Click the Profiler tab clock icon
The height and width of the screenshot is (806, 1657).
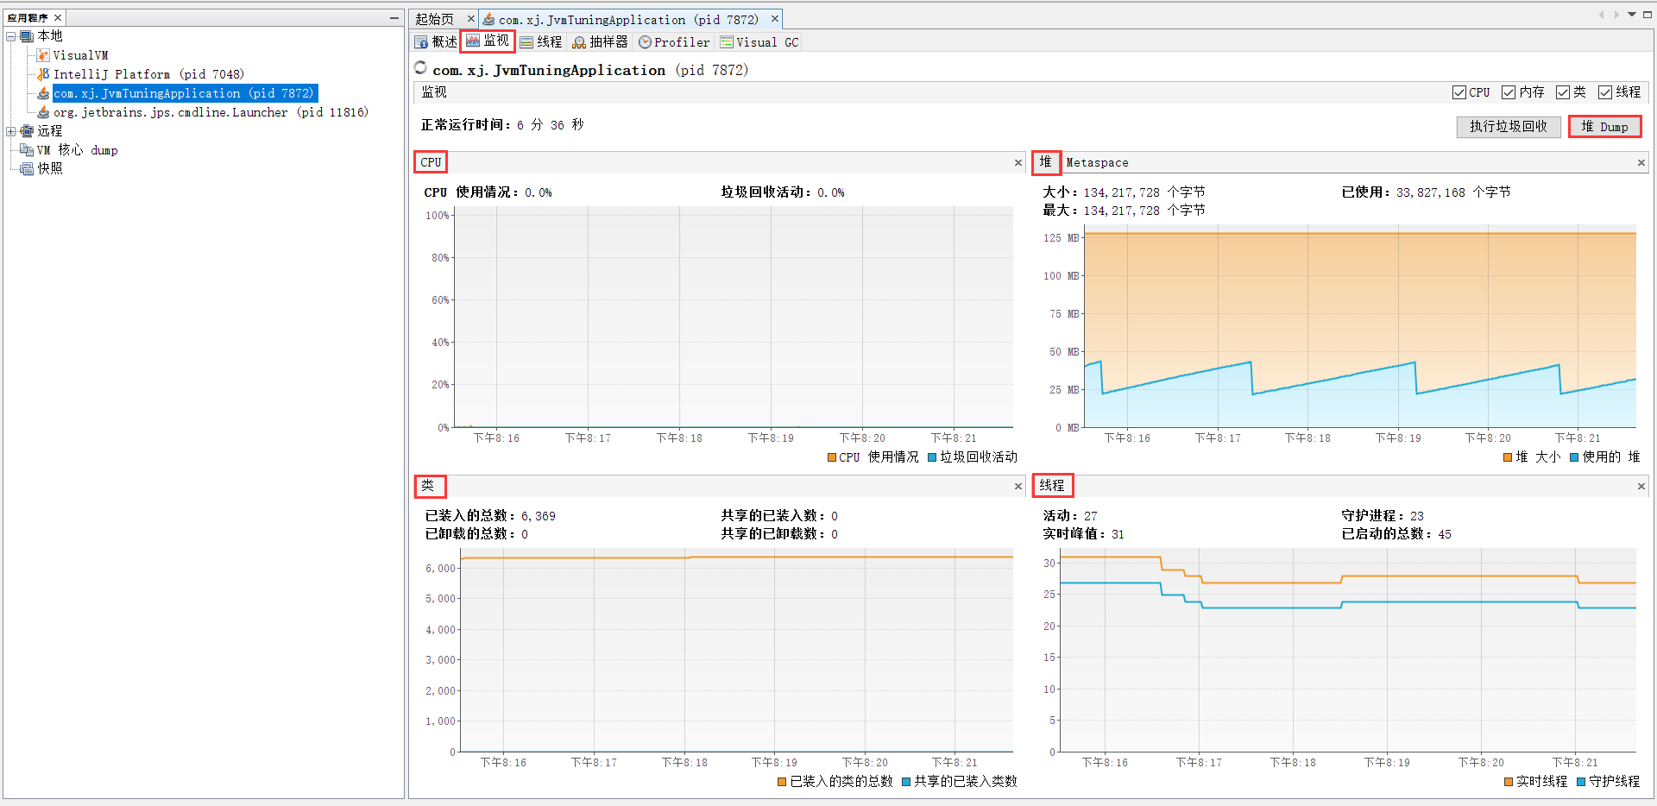645,42
